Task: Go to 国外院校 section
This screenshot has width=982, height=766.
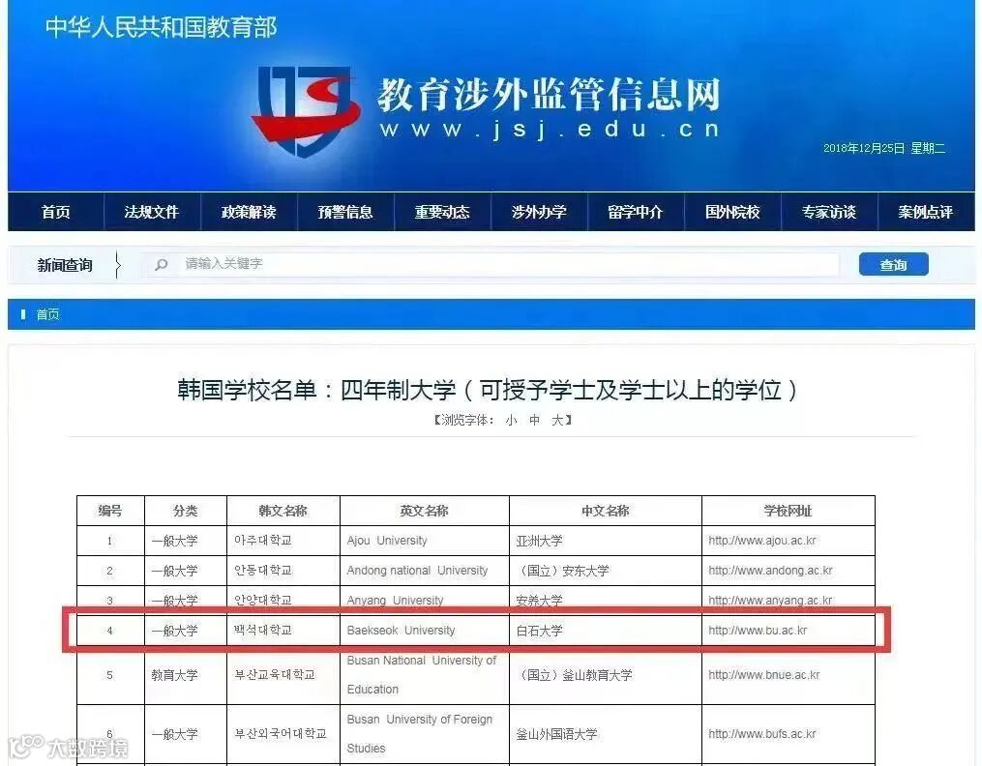Action: point(732,212)
